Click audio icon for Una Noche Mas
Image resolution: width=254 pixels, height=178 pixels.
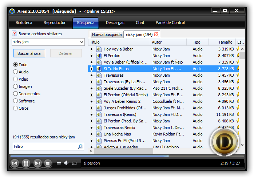[99, 134]
